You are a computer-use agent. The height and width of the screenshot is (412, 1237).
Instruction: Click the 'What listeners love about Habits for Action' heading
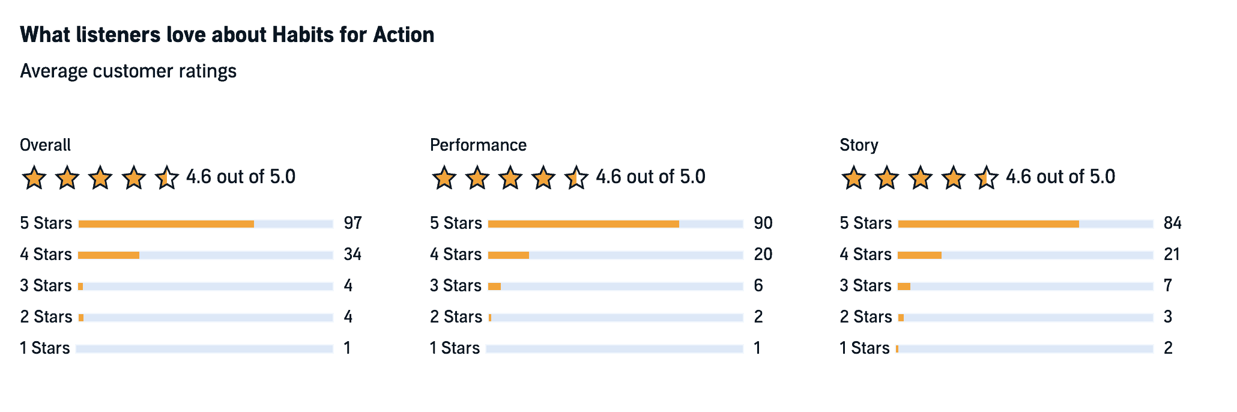(227, 35)
